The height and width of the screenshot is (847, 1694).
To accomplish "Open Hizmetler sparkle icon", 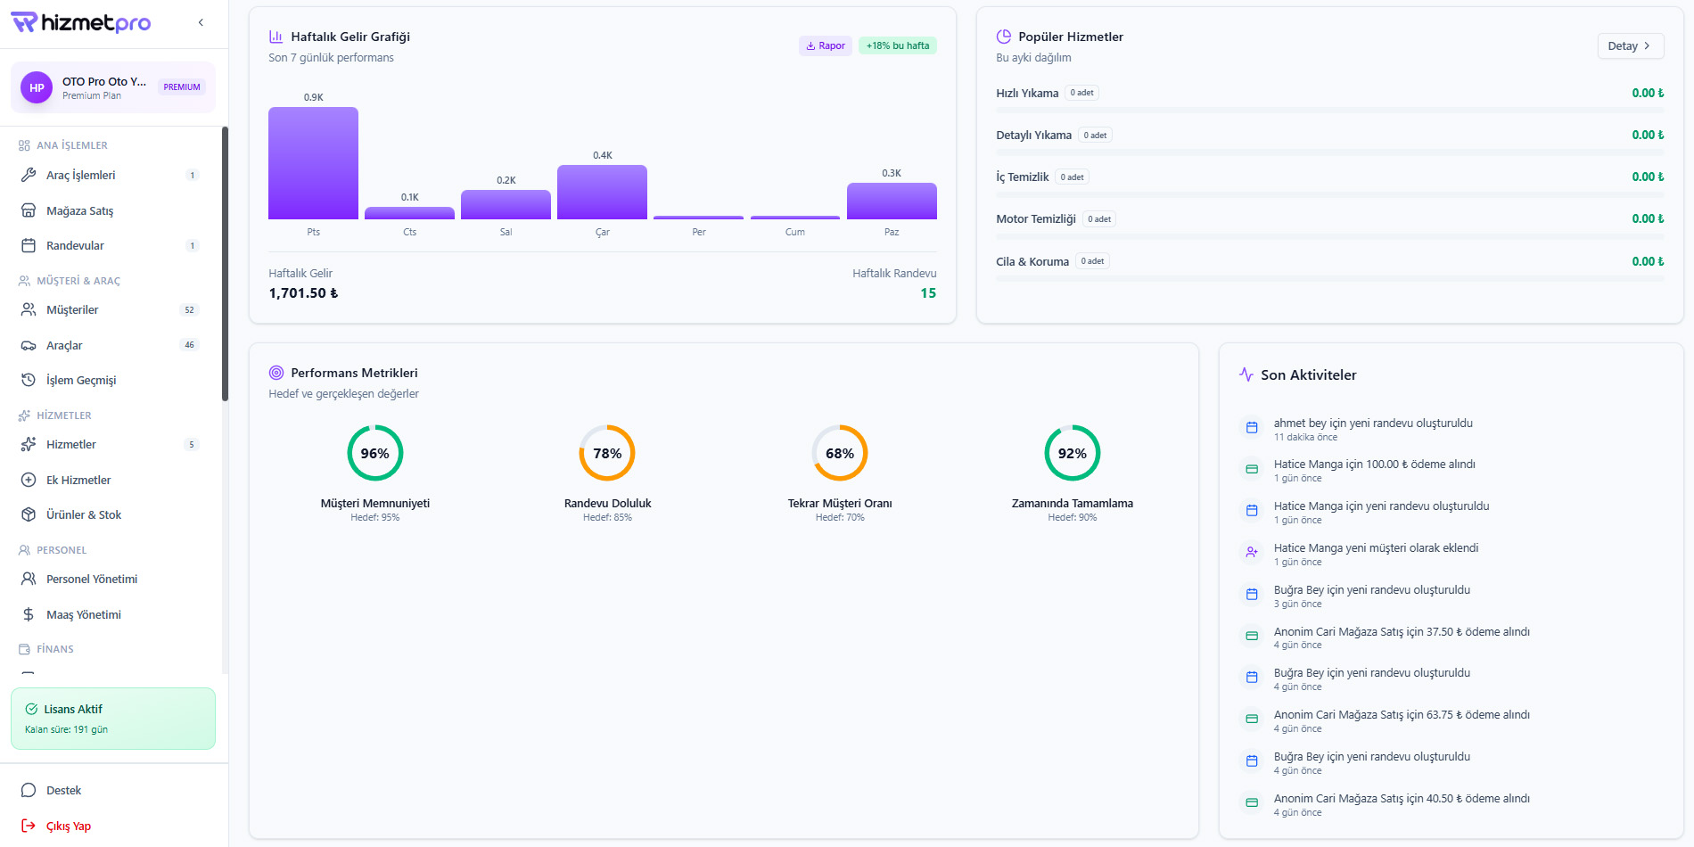I will click(x=29, y=444).
